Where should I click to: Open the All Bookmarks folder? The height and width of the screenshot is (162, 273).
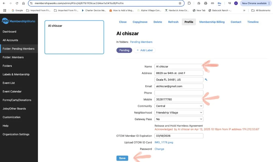point(261,10)
